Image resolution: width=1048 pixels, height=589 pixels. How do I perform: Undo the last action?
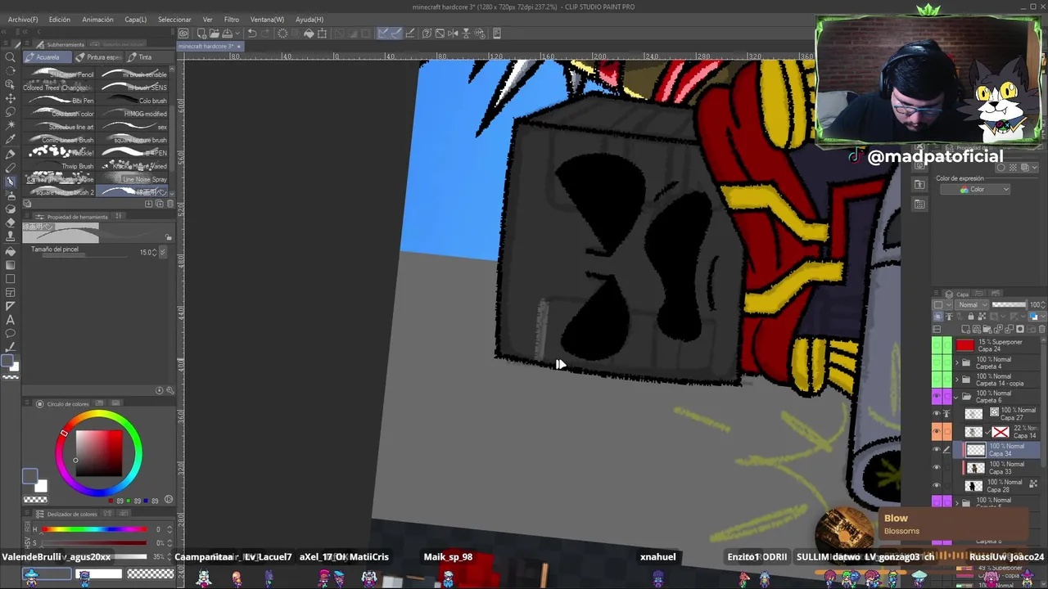(252, 34)
